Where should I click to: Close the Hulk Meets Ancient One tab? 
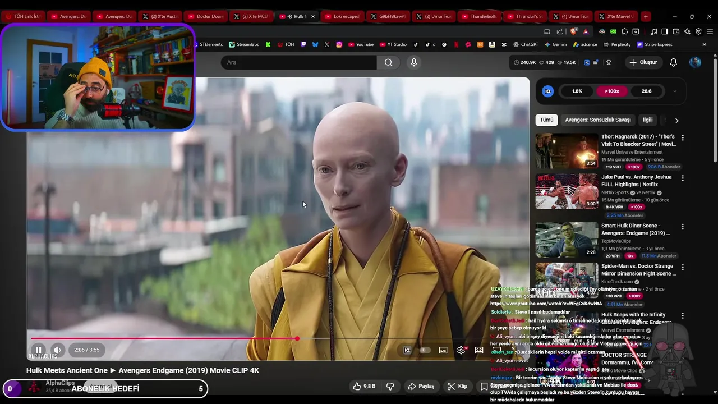313,16
